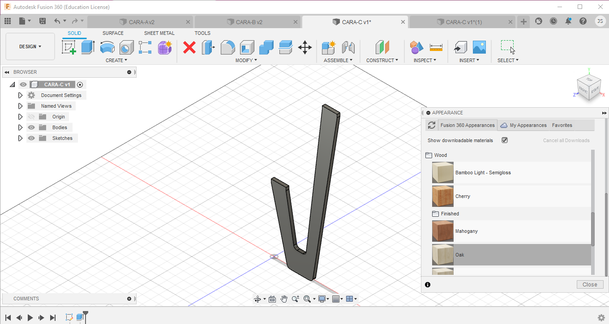Select the Rectangular Pattern tool
Viewport: 609px width, 324px height.
click(146, 47)
